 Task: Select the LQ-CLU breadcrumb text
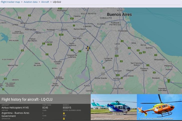[57, 2]
